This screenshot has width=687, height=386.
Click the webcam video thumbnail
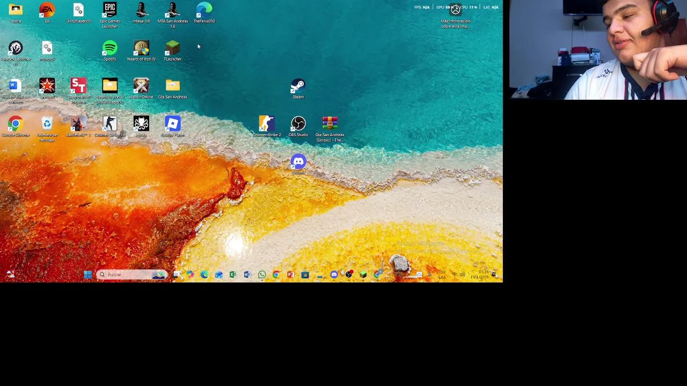598,50
